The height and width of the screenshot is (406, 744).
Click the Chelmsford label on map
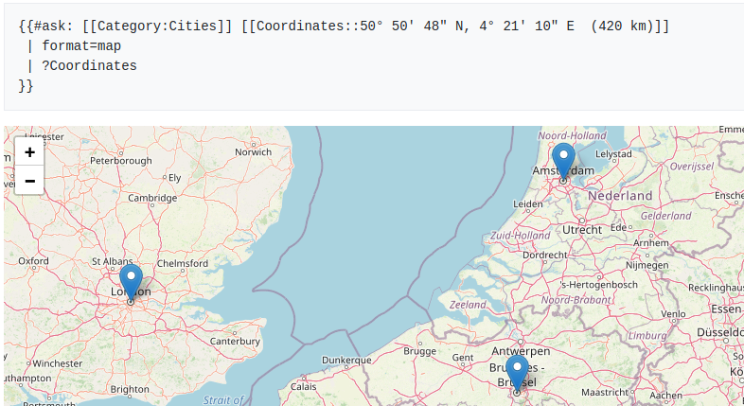tap(183, 263)
